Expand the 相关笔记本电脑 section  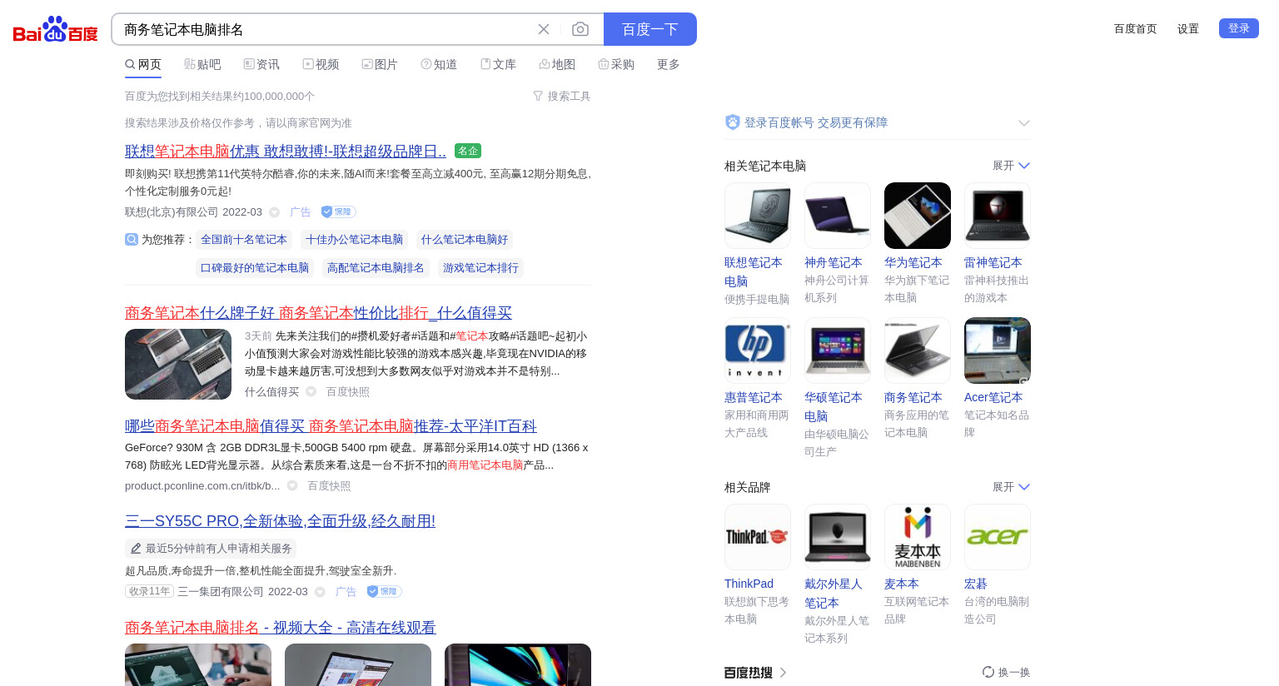(1012, 166)
